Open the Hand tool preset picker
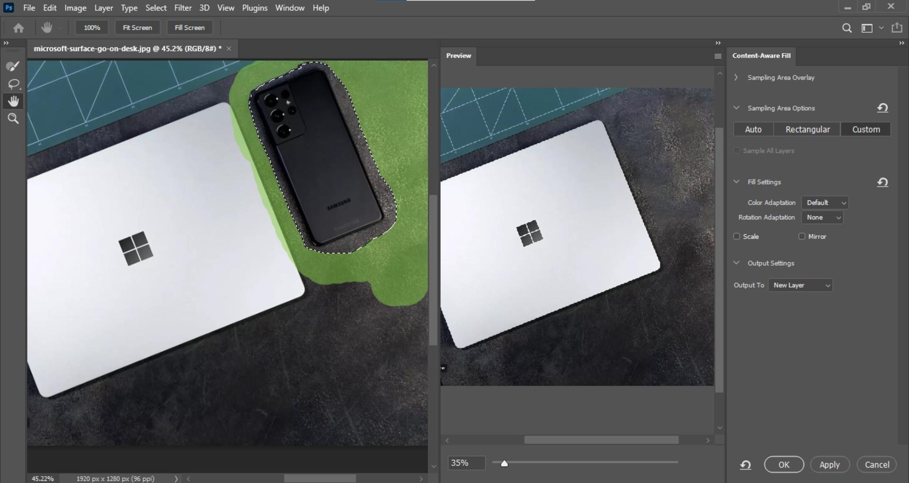The image size is (909, 483). pyautogui.click(x=61, y=28)
